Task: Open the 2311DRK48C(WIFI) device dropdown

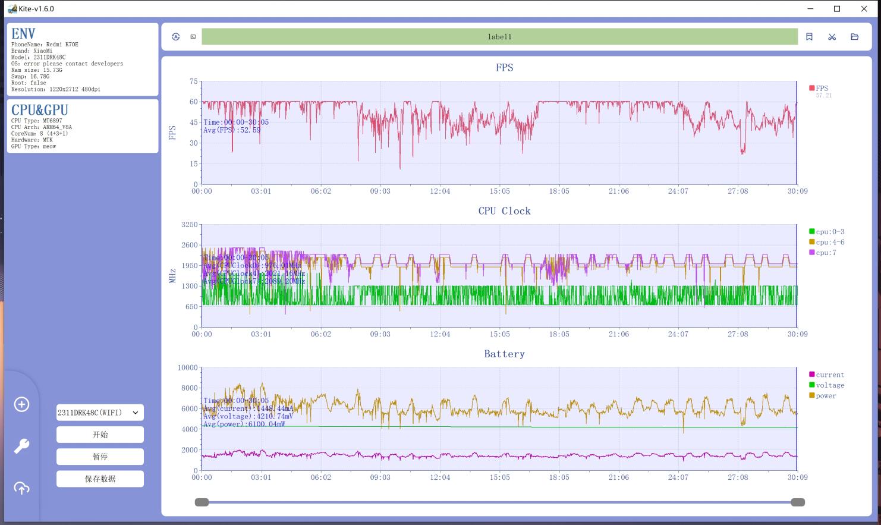Action: 100,413
